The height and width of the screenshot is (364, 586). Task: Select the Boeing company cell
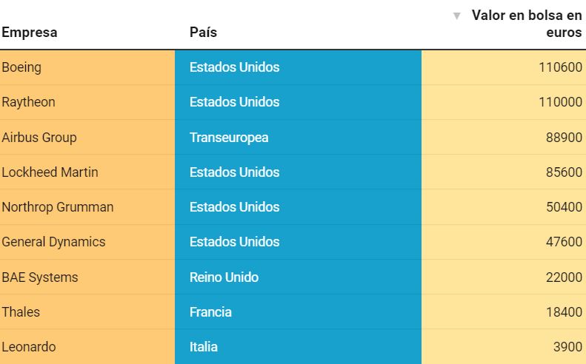[87, 67]
